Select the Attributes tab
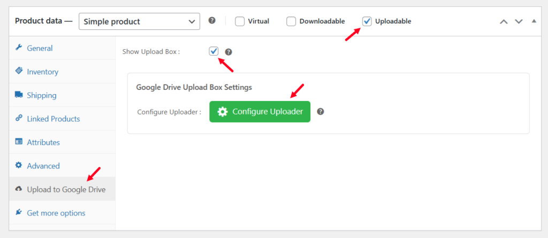This screenshot has width=548, height=238. coord(62,142)
